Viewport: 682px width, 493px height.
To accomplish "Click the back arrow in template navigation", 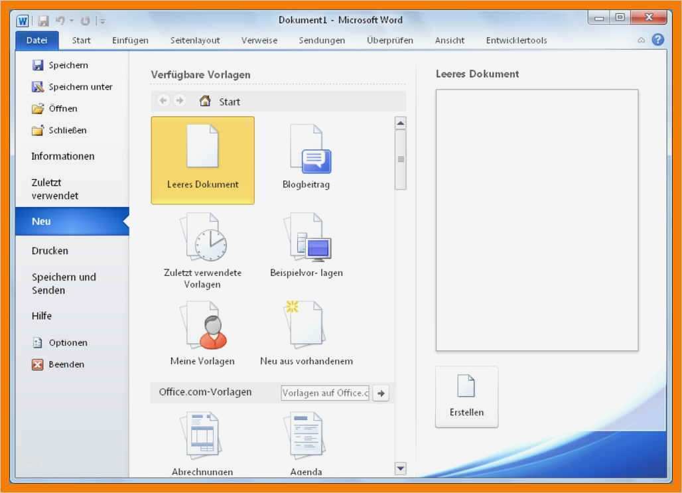I will (x=164, y=101).
